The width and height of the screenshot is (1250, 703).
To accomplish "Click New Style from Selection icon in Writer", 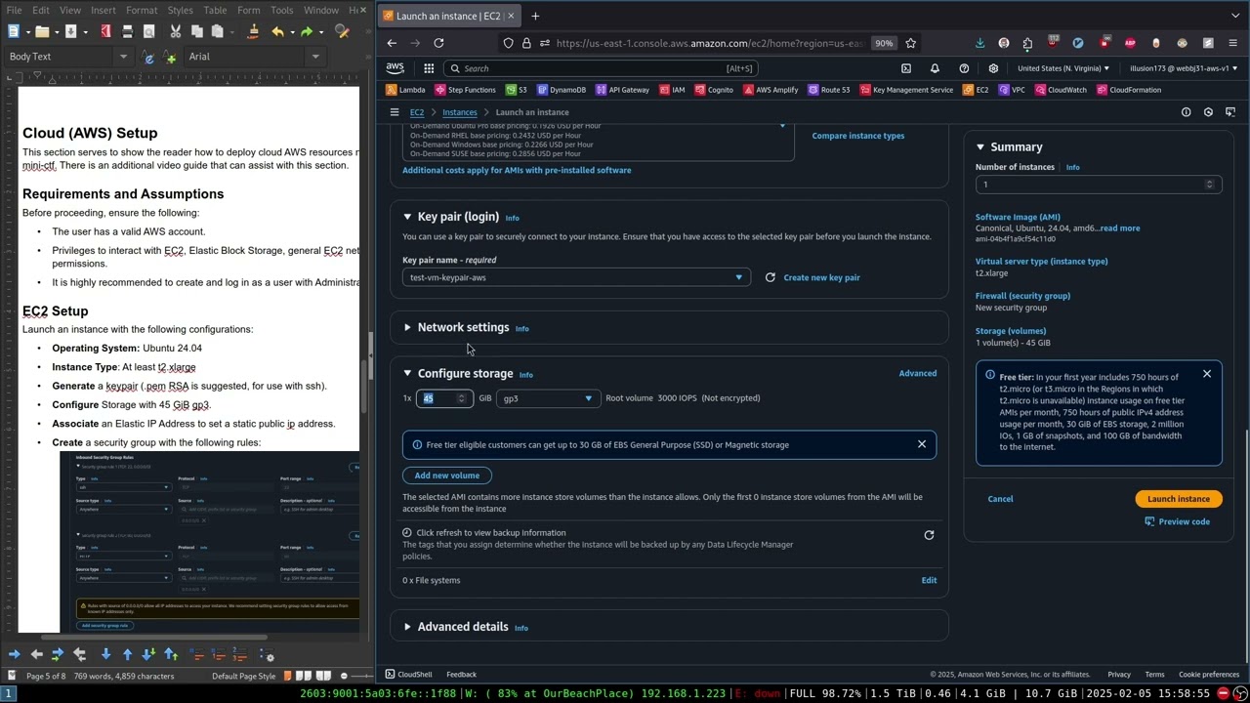I will tap(170, 57).
